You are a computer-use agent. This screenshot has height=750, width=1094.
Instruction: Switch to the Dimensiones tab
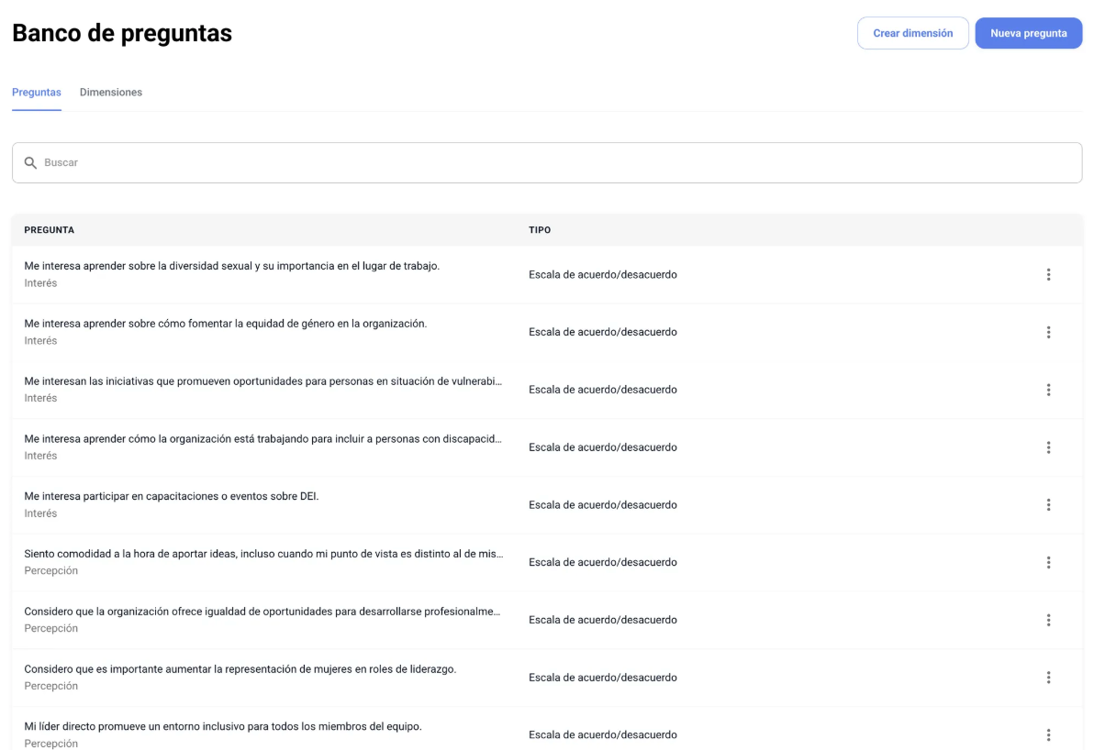(x=110, y=93)
